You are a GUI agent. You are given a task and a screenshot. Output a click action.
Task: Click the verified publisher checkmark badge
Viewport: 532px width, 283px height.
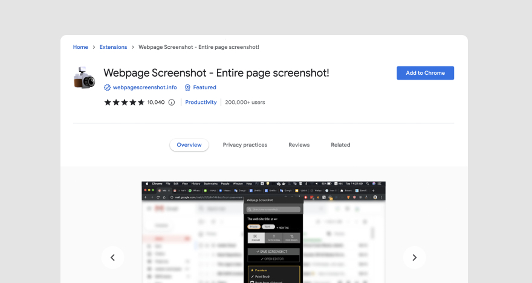click(107, 87)
